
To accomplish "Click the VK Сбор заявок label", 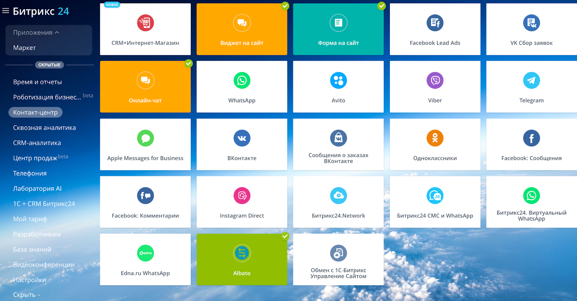I will point(532,43).
